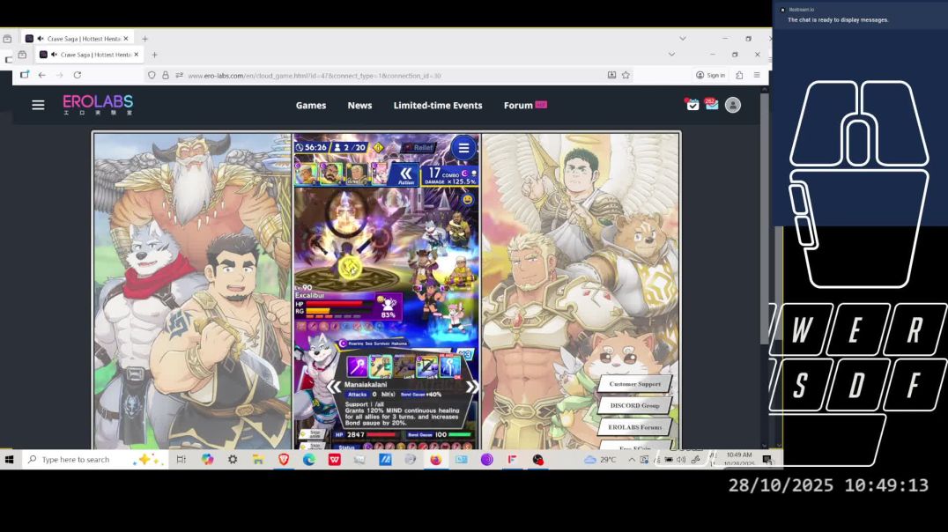
Task: Open the Games menu on EROLABS
Action: tap(310, 105)
